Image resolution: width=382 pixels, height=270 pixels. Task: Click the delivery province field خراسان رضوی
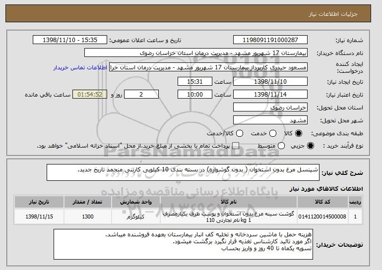click(x=270, y=108)
